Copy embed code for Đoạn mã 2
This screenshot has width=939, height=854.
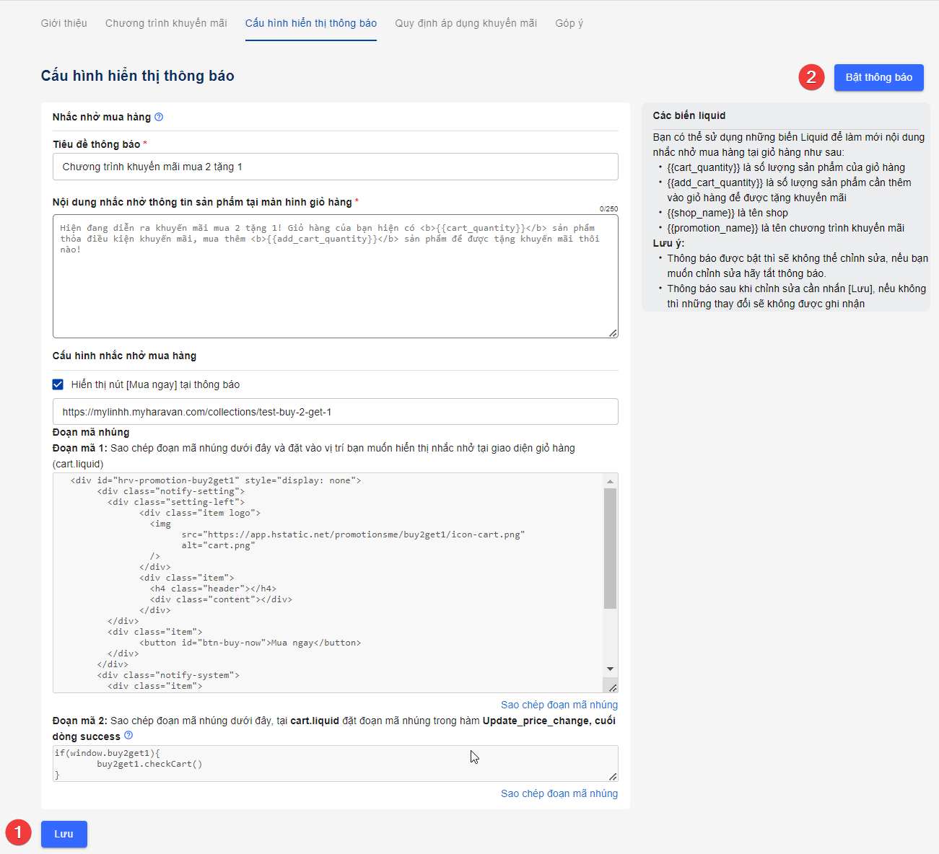[559, 793]
